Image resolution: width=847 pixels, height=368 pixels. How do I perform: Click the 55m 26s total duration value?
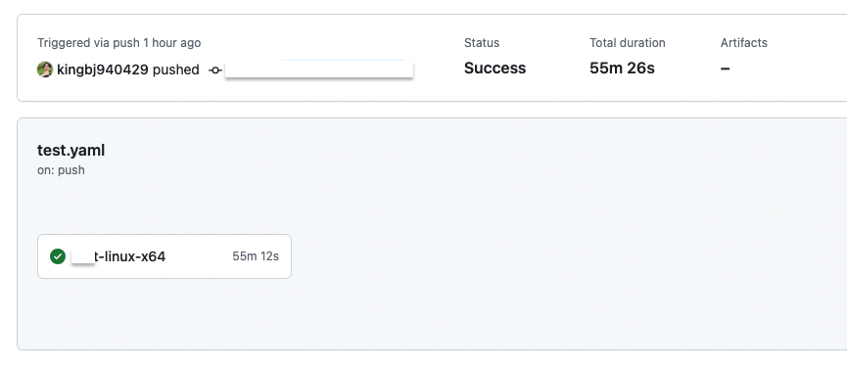point(622,68)
